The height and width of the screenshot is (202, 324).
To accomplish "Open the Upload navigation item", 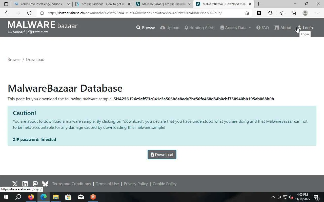I will pos(170,28).
